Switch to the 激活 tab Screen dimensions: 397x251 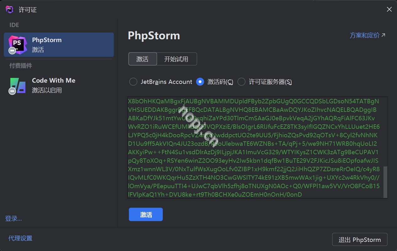tap(142, 59)
